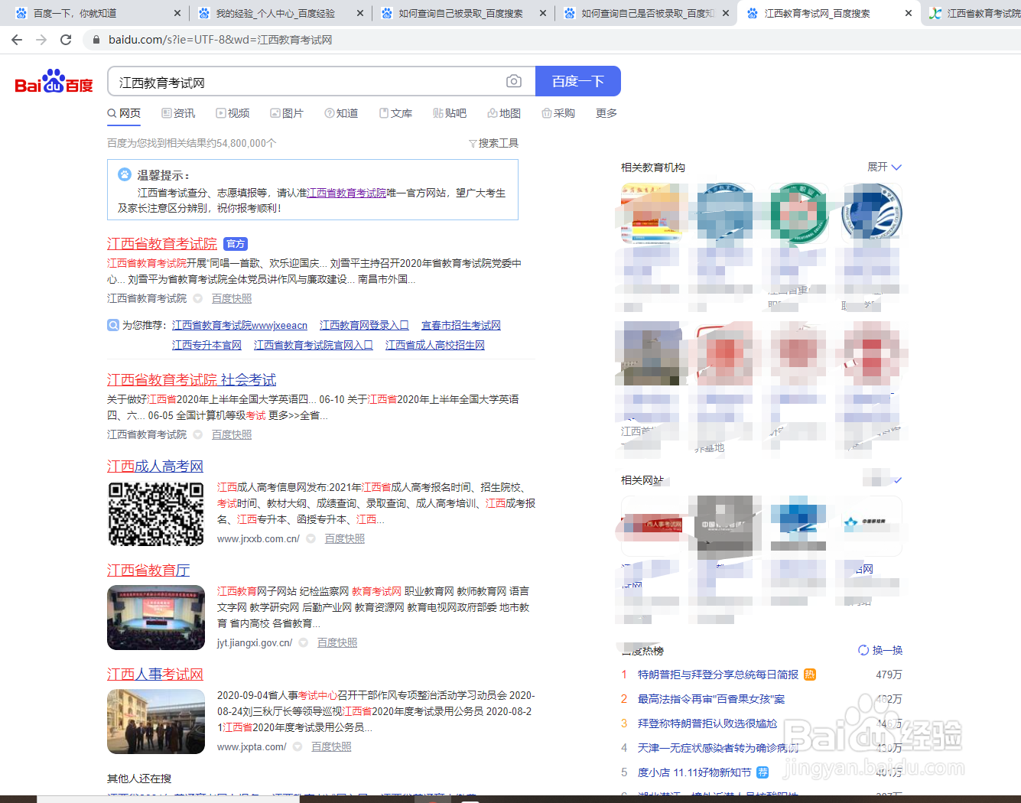The width and height of the screenshot is (1021, 803).
Task: Select the 资讯 search category
Action: pyautogui.click(x=178, y=113)
